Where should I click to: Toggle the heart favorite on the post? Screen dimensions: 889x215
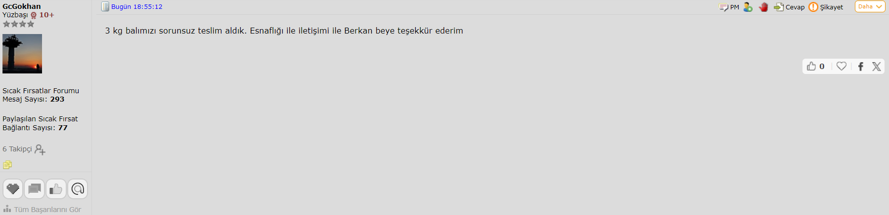pyautogui.click(x=842, y=66)
